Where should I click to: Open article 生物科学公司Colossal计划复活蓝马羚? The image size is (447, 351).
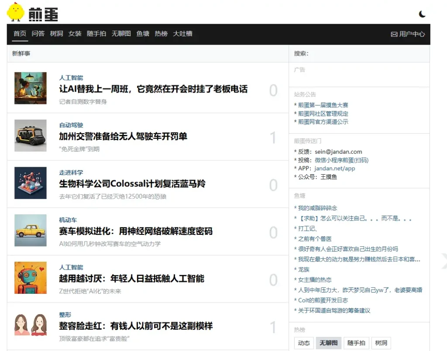coord(132,184)
